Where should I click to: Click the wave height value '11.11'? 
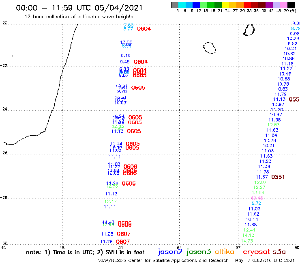110,207
